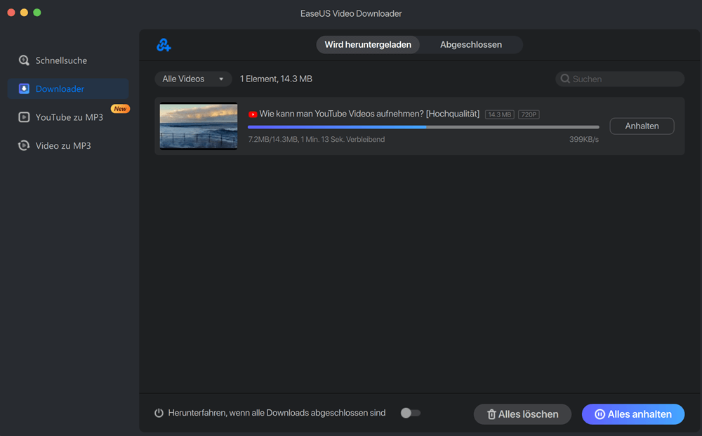Enable shutdown after downloads complete toggle
The width and height of the screenshot is (702, 436).
(x=410, y=413)
